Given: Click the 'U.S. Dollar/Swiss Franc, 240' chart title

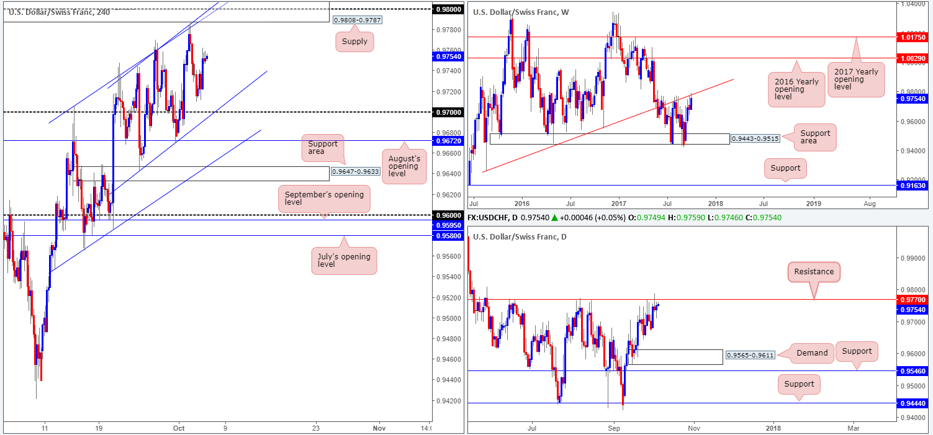Looking at the screenshot, I should pyautogui.click(x=60, y=12).
